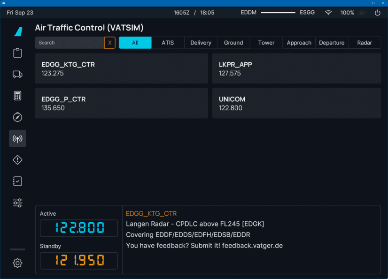Clear the search with the X button
The width and height of the screenshot is (388, 279).
coord(110,43)
